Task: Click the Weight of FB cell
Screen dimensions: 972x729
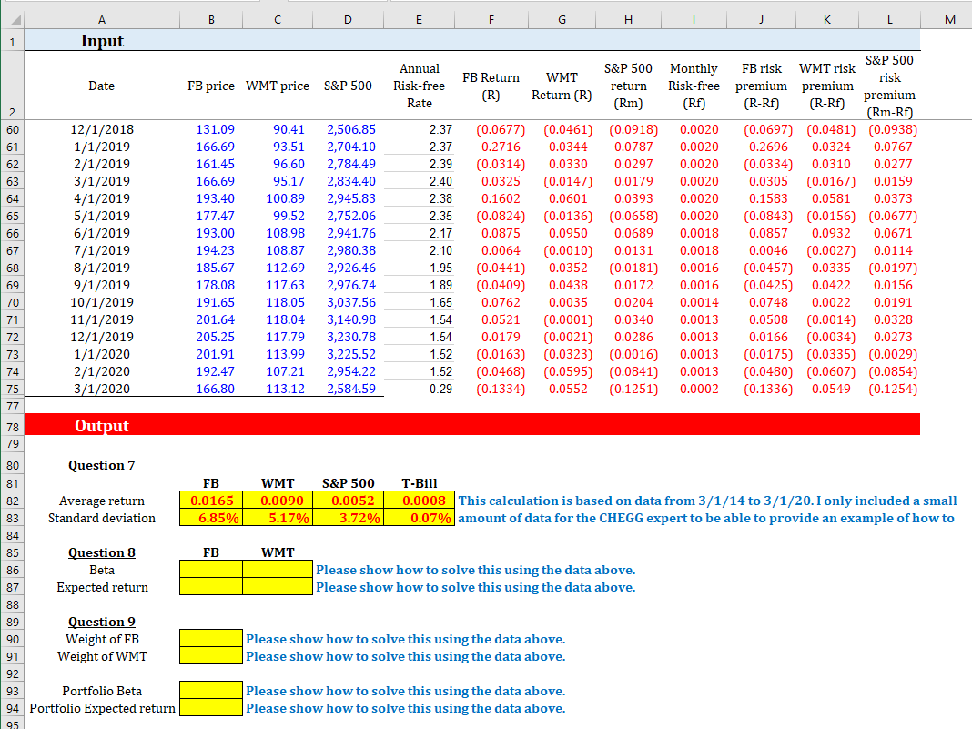Action: tap(211, 639)
